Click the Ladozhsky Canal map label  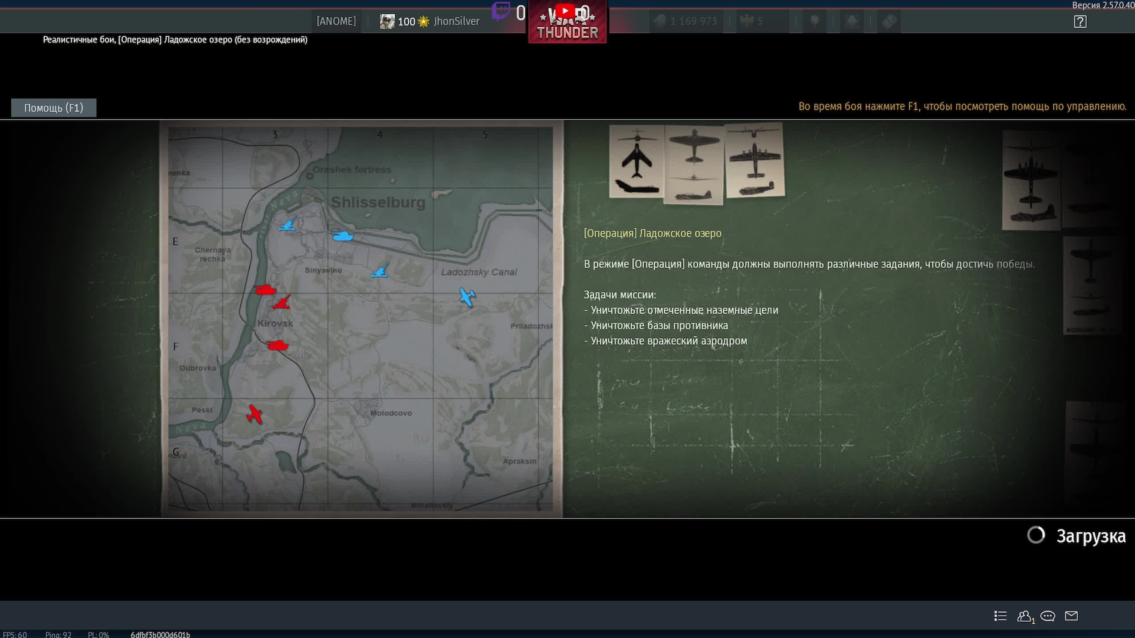(x=479, y=272)
